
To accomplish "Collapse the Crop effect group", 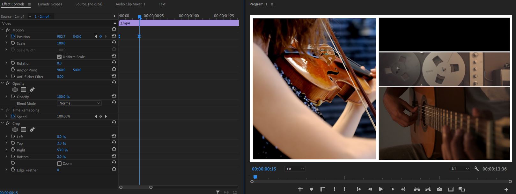I will (3, 123).
